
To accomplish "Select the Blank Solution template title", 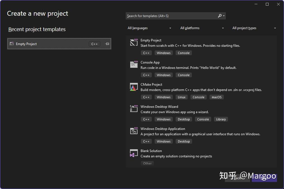I will 151,151.
